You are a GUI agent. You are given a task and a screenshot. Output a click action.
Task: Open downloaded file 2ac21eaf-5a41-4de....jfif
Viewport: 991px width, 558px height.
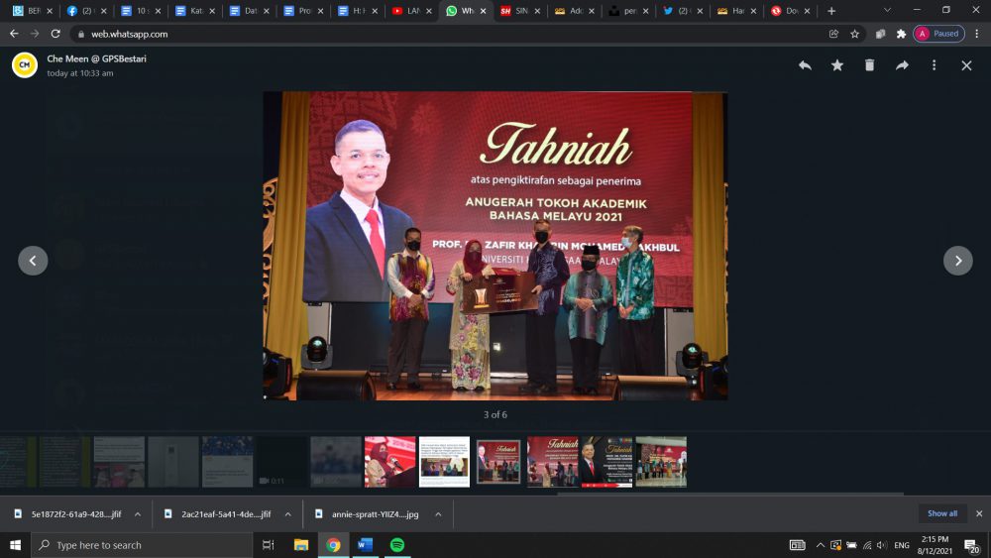(218, 513)
